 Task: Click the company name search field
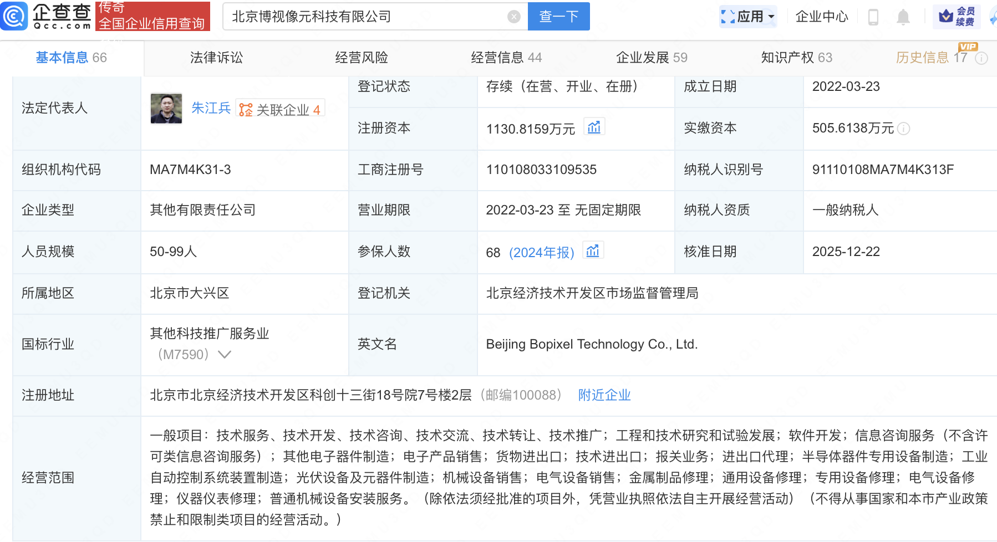coord(366,17)
